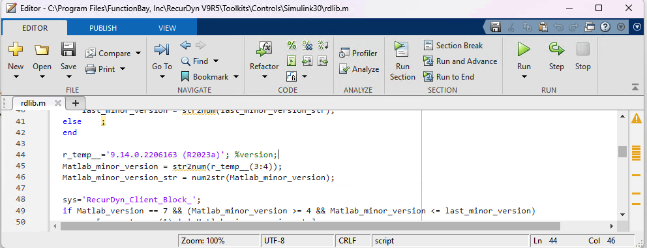Click quick access Save icon

[x=496, y=27]
